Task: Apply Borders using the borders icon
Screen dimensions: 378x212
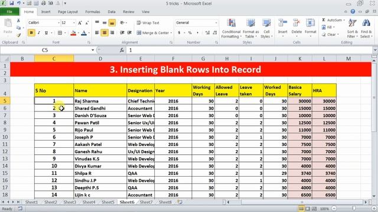Action: [x=60, y=33]
